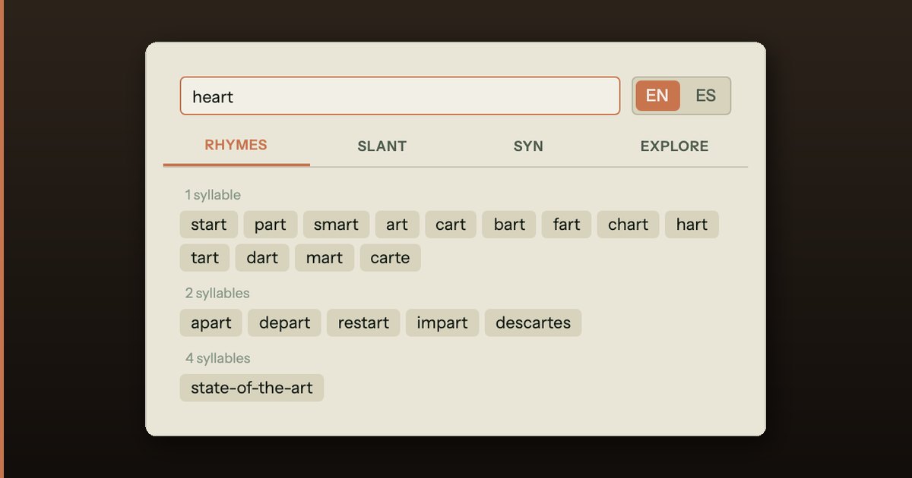912x478 pixels.
Task: Click the search field containing "heart"
Action: point(400,96)
